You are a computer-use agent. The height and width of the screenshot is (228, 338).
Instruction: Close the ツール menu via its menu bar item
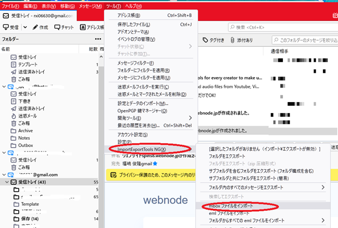pos(114,6)
